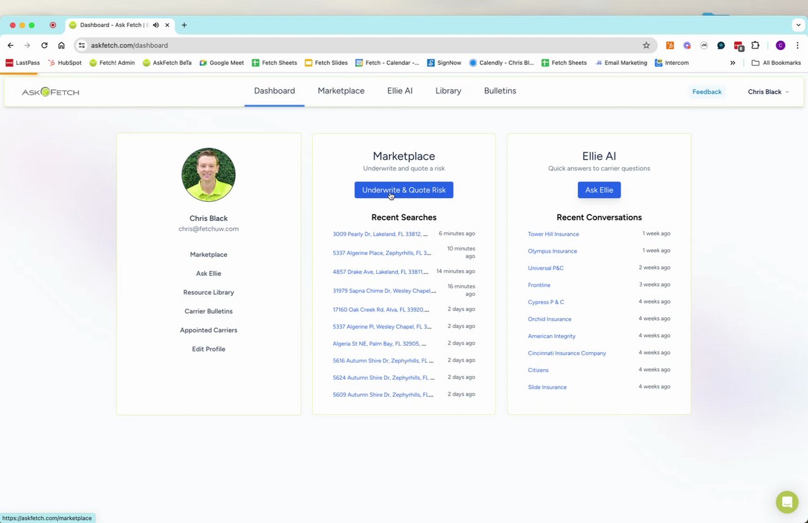This screenshot has height=523, width=808.
Task: Open the Ellie AI nav tab
Action: (400, 91)
